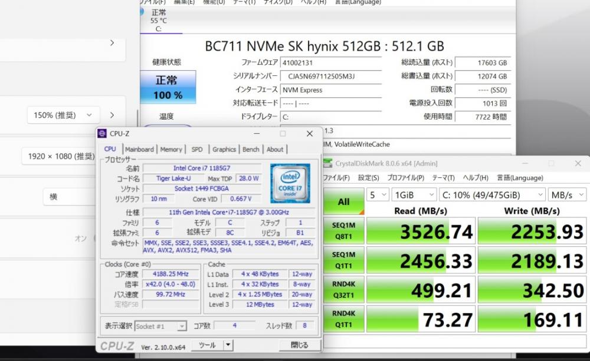The image size is (590, 361).
Task: Click the SEQ1M Q8T1 read result 3526.74
Action: pos(421,231)
